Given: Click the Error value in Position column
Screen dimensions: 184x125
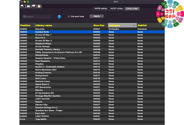Looking at the screenshot, I should click(23, 119).
